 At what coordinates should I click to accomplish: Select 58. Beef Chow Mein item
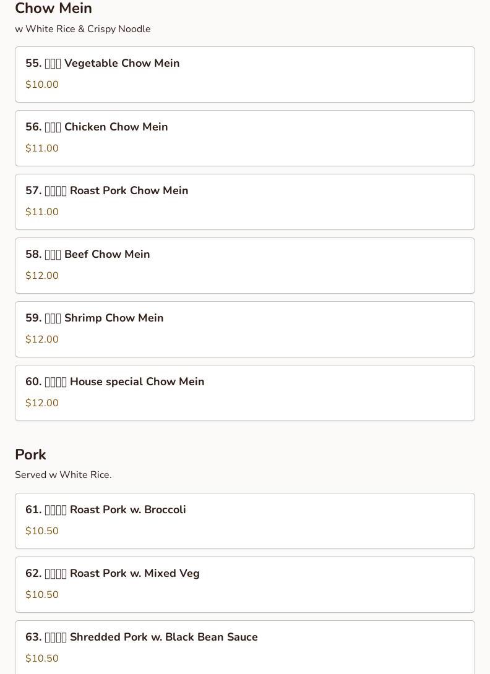tap(245, 266)
